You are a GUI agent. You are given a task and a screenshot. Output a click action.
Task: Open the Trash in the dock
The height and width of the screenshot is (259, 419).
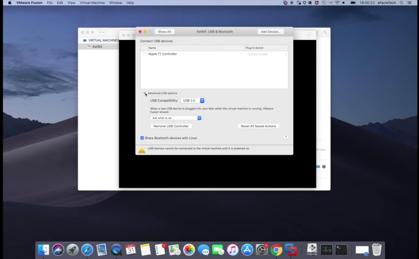(x=377, y=250)
